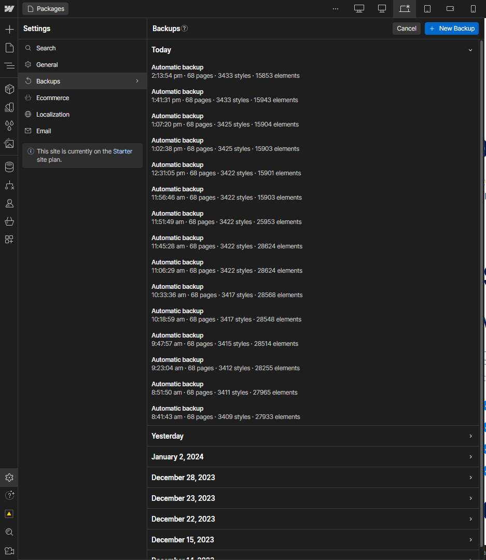Select the 1:41:31 pm automatic backup
This screenshot has width=486, height=560.
(x=313, y=96)
